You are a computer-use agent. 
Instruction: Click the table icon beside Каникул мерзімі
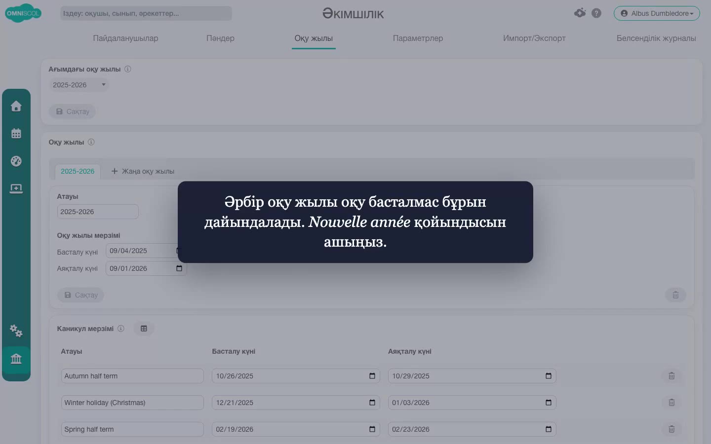coord(144,329)
